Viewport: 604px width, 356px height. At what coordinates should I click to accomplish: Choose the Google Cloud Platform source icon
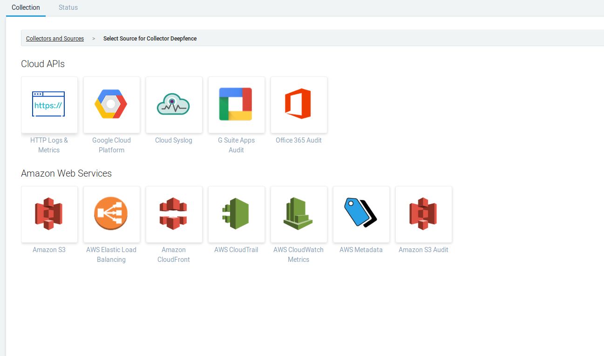click(x=112, y=105)
